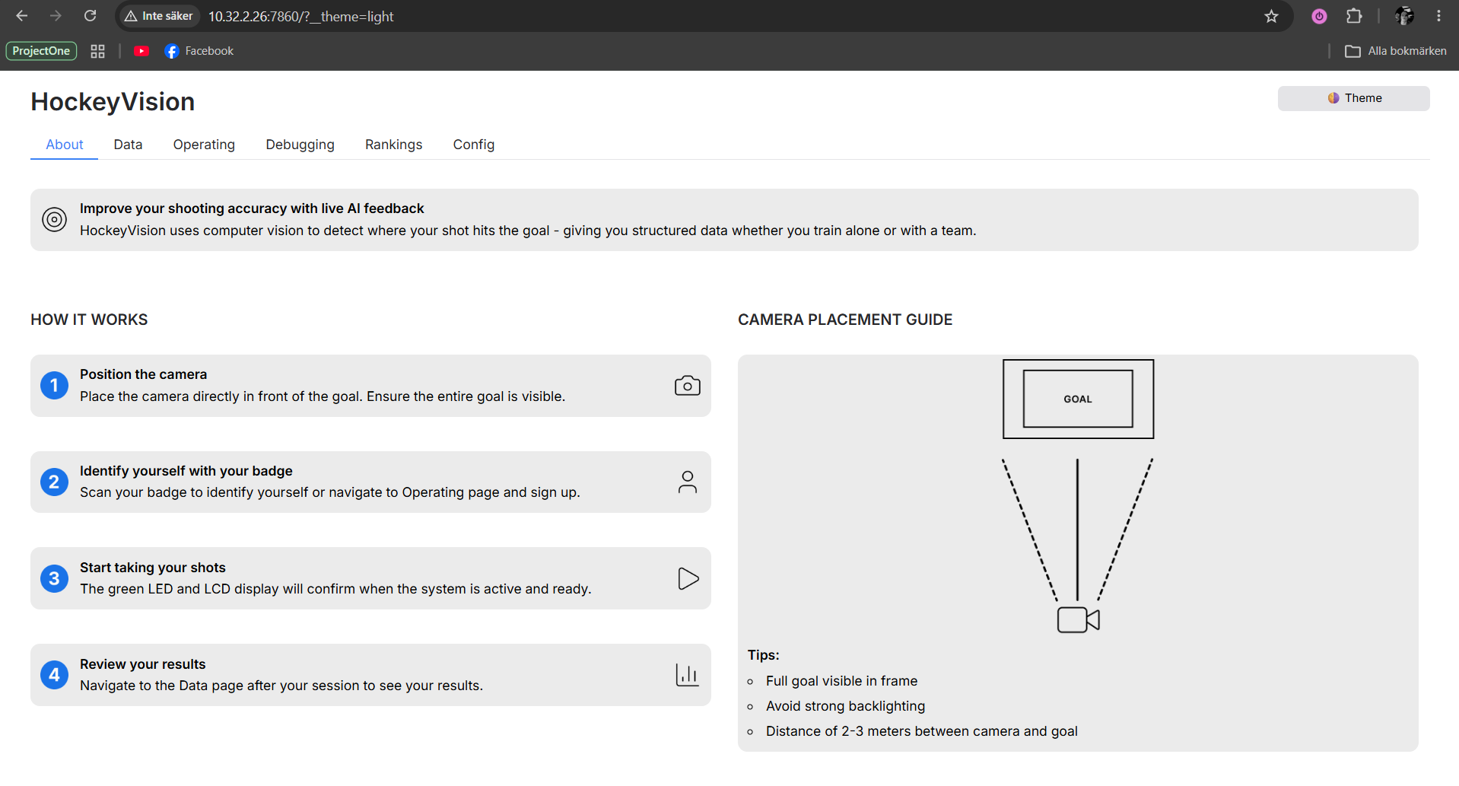Open the Chrome three-dot menu
The image size is (1459, 786).
tap(1438, 16)
